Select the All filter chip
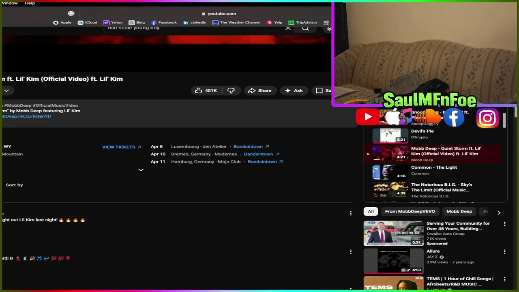The height and width of the screenshot is (292, 519). (x=371, y=211)
